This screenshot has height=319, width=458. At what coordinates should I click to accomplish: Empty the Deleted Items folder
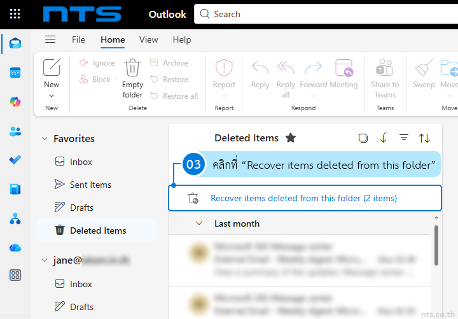pyautogui.click(x=132, y=78)
